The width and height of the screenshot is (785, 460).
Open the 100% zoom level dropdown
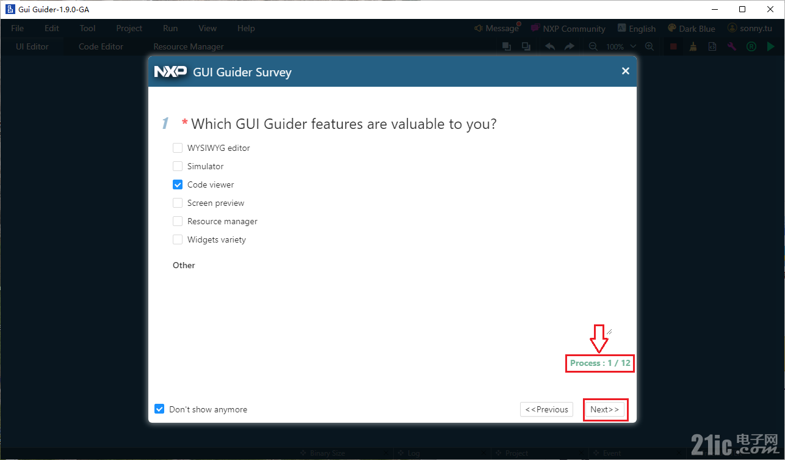click(621, 46)
